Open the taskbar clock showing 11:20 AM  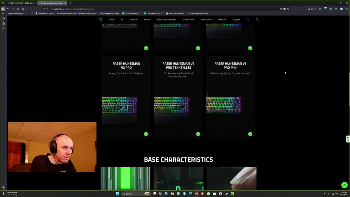(x=343, y=194)
